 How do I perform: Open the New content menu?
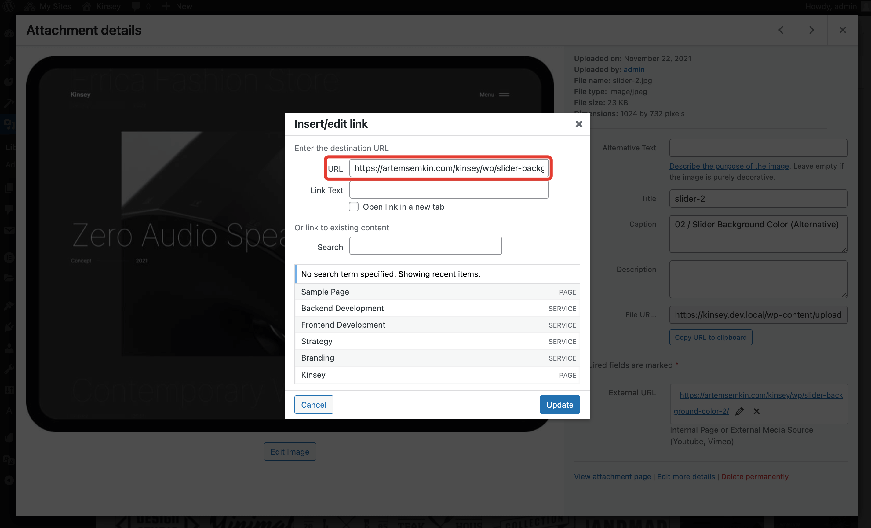coord(177,6)
